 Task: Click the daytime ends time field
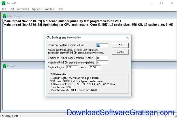click(x=95, y=67)
